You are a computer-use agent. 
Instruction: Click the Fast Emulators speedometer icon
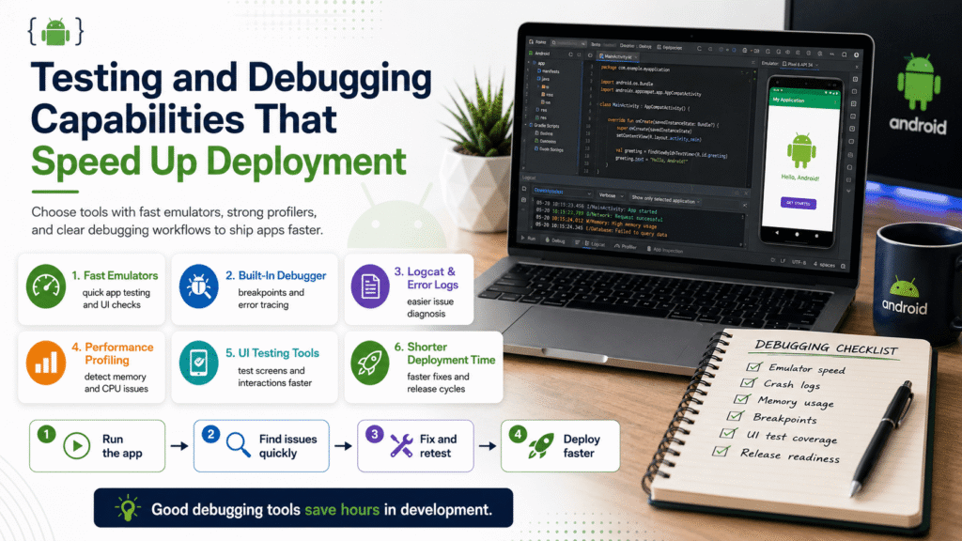click(x=46, y=286)
